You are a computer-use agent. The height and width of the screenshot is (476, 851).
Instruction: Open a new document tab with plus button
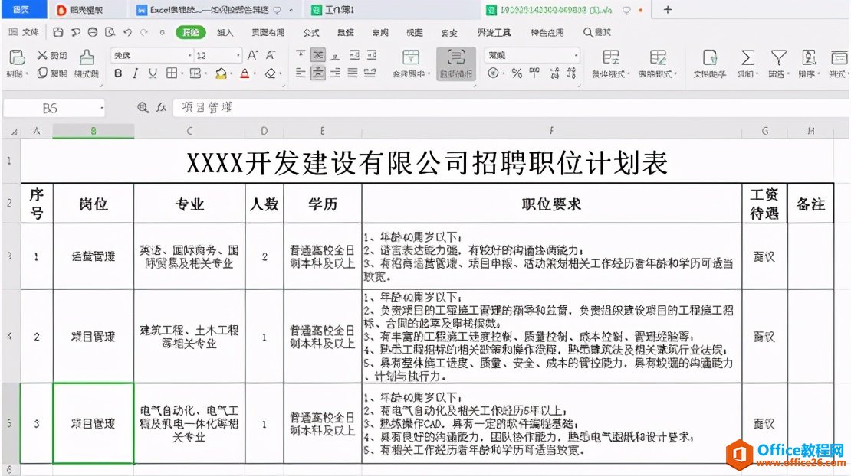[x=668, y=10]
